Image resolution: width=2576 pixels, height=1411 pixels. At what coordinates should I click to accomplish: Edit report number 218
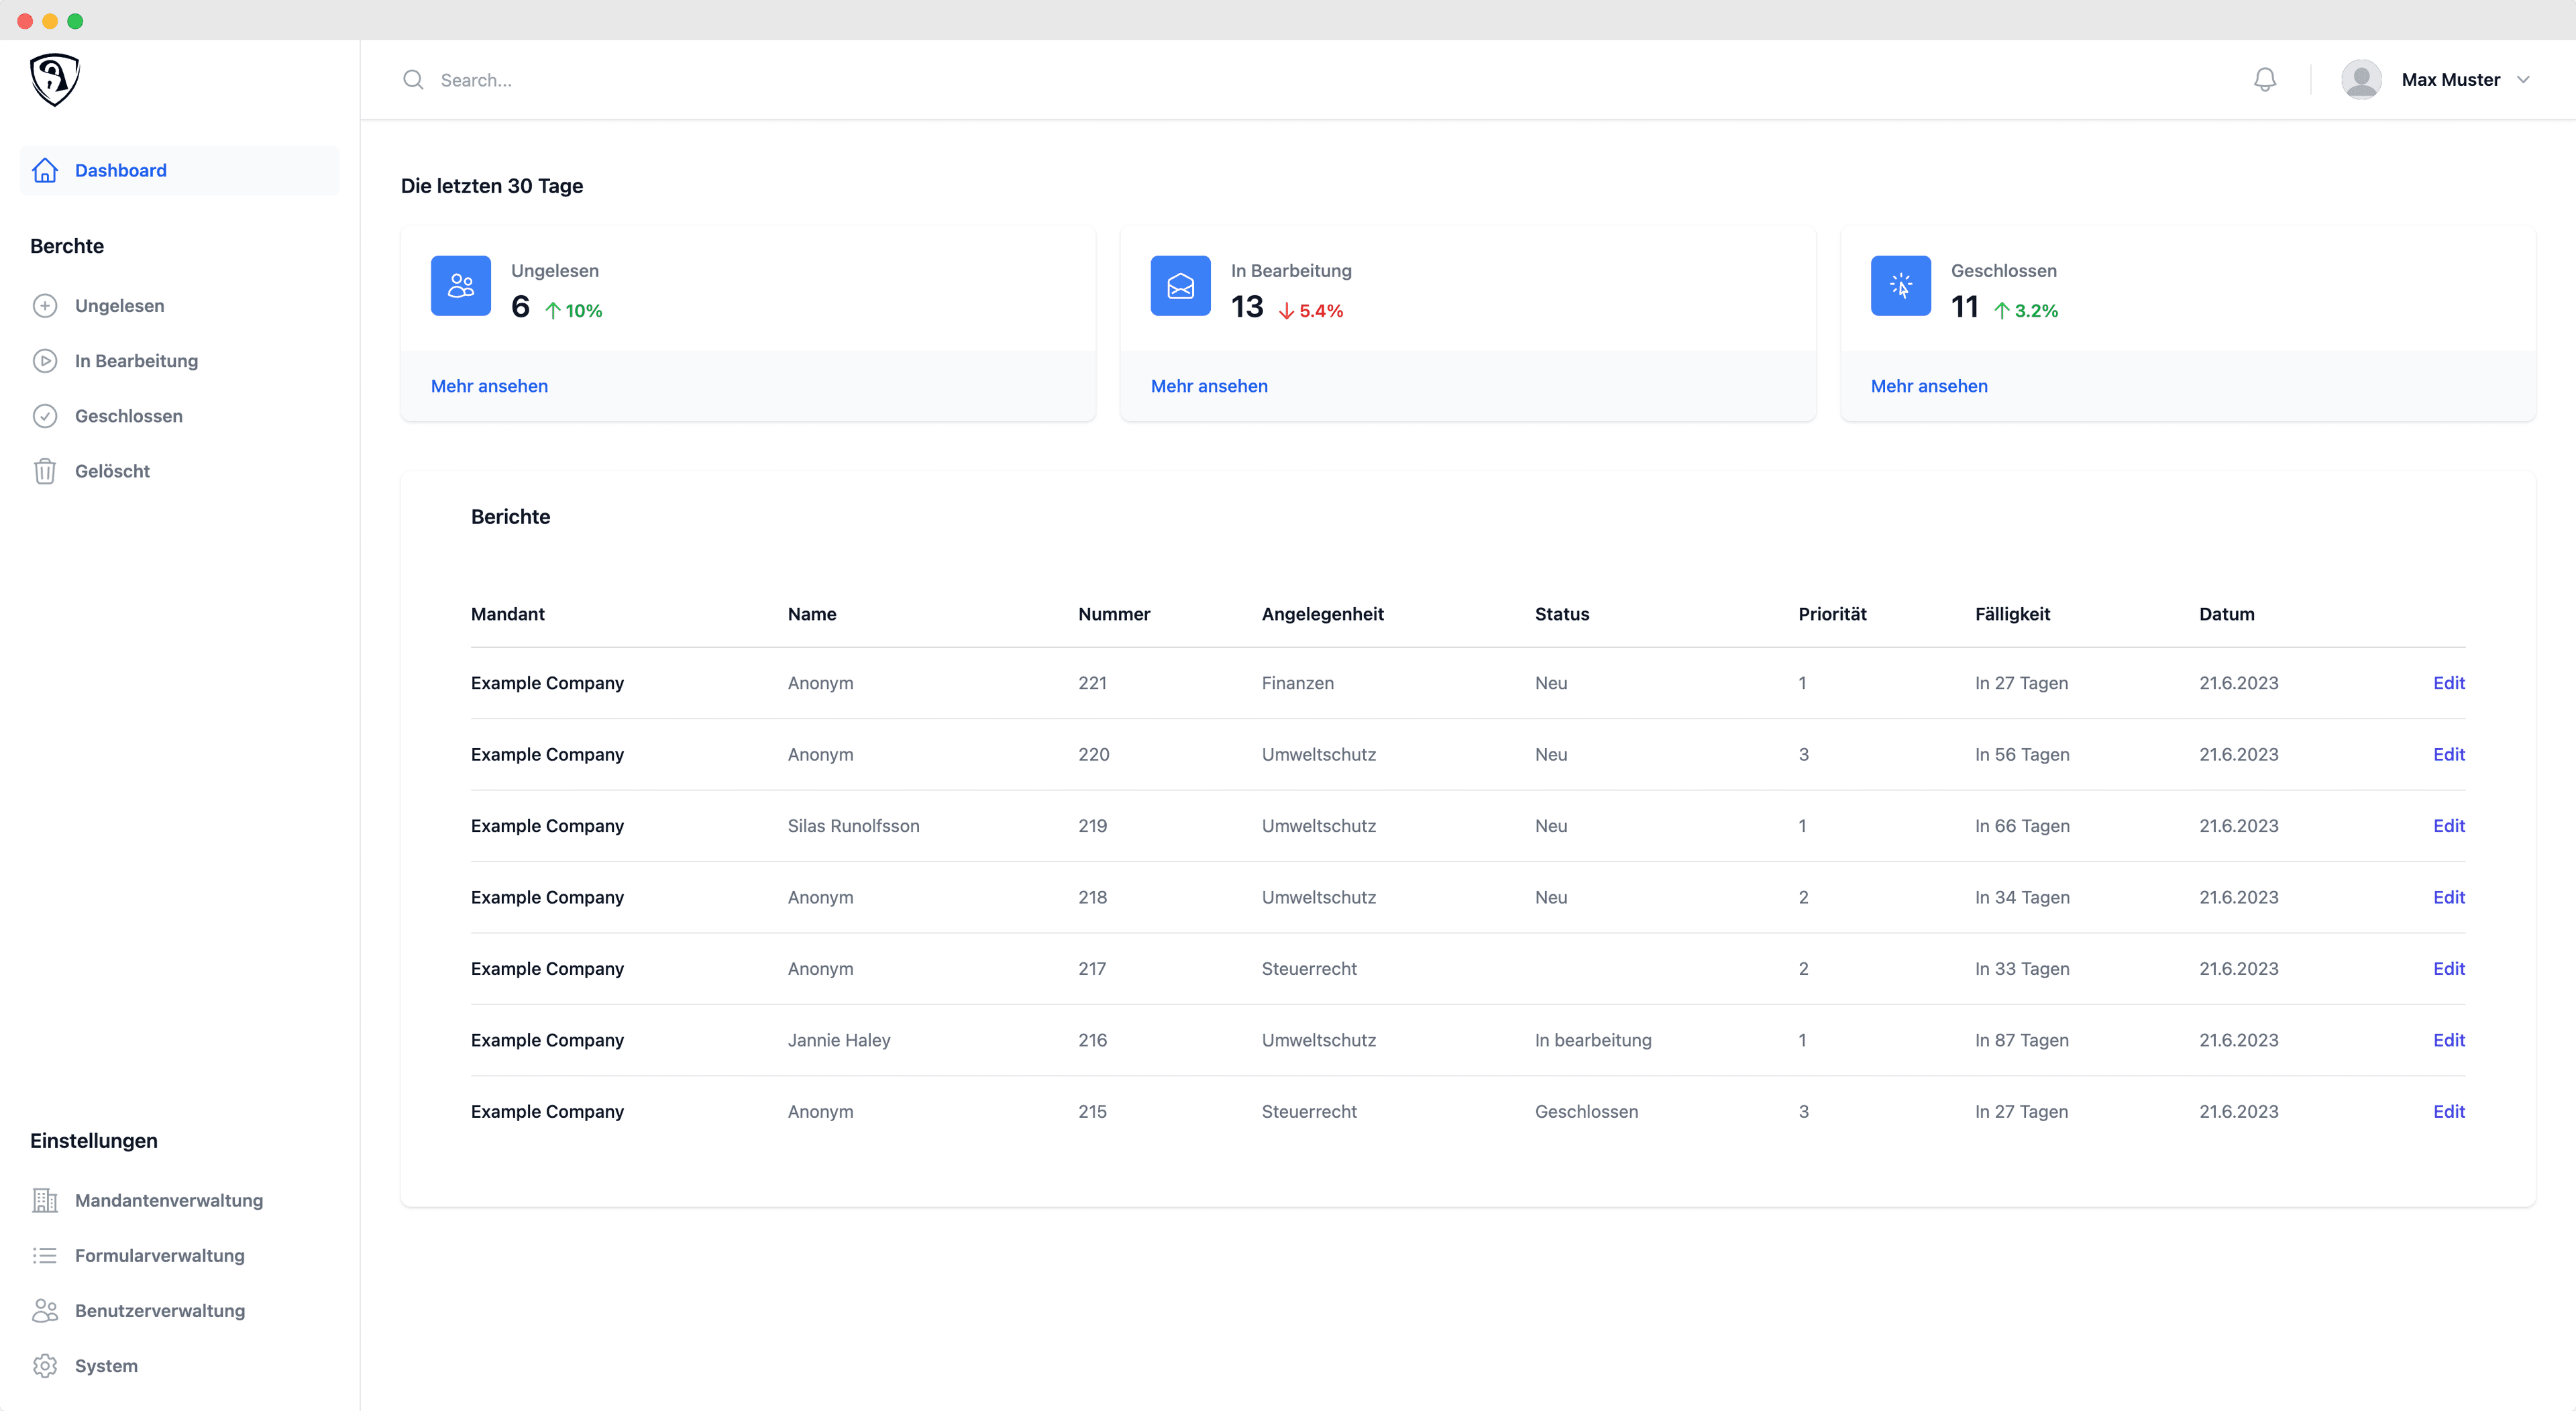click(2449, 897)
